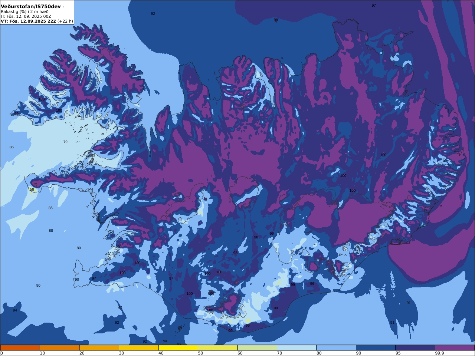
Task: Click the dark indigo 95–99.9 legend swatch
Action: pos(415,348)
